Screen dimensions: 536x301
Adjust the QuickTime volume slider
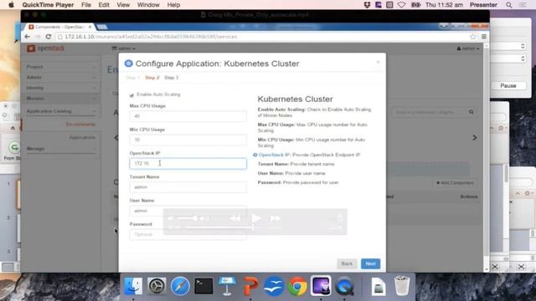tap(187, 218)
